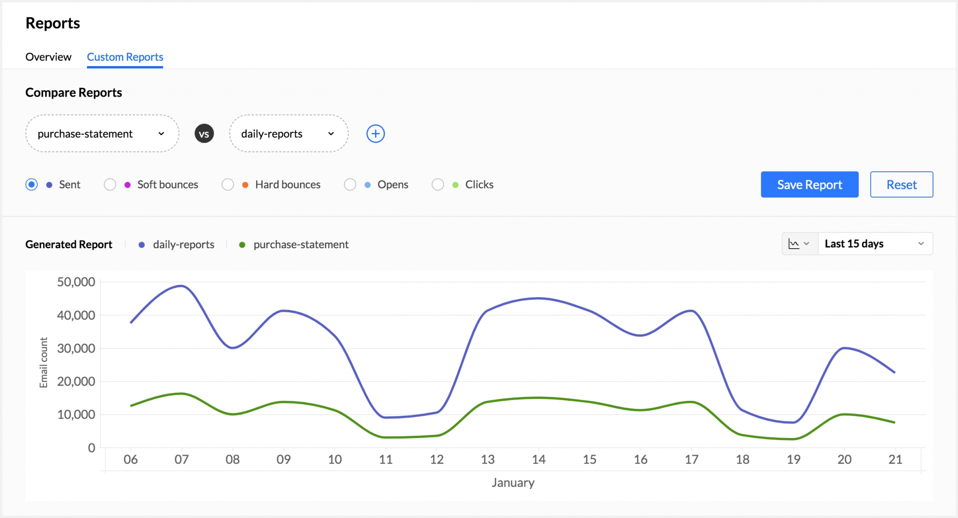Click the green Clicks color dot

coord(456,185)
